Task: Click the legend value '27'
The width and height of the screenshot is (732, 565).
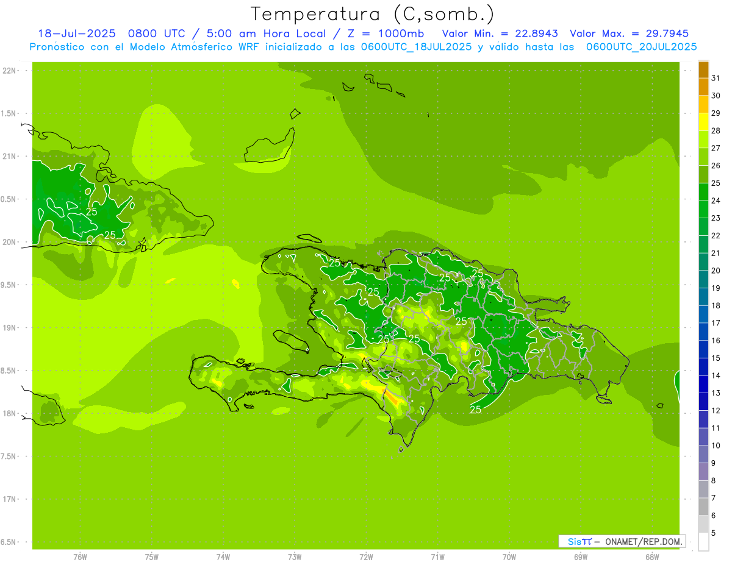Action: tap(716, 148)
